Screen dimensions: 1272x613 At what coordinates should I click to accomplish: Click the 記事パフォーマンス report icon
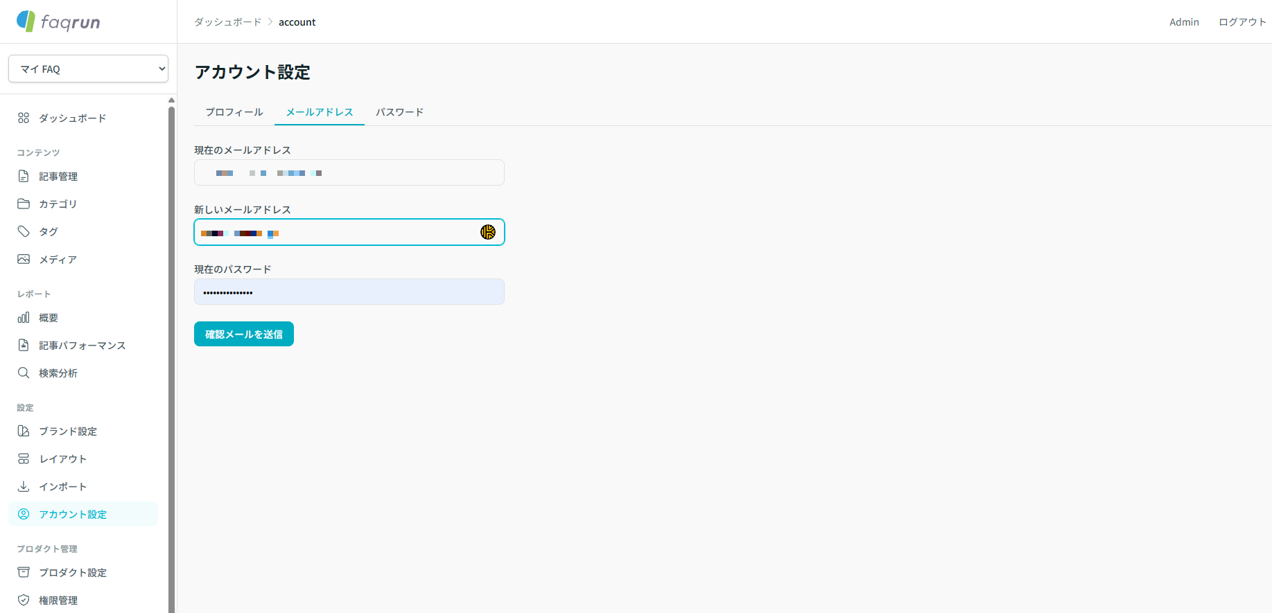click(x=24, y=345)
